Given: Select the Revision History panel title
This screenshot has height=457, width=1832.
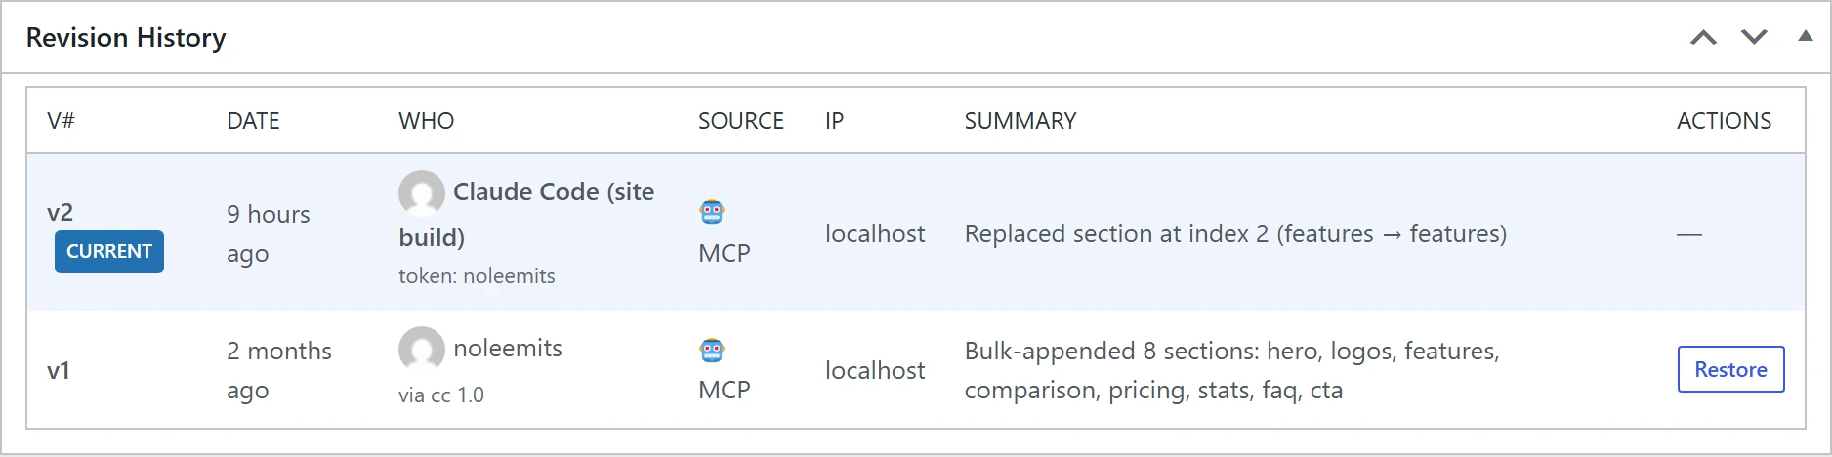Looking at the screenshot, I should pyautogui.click(x=126, y=37).
